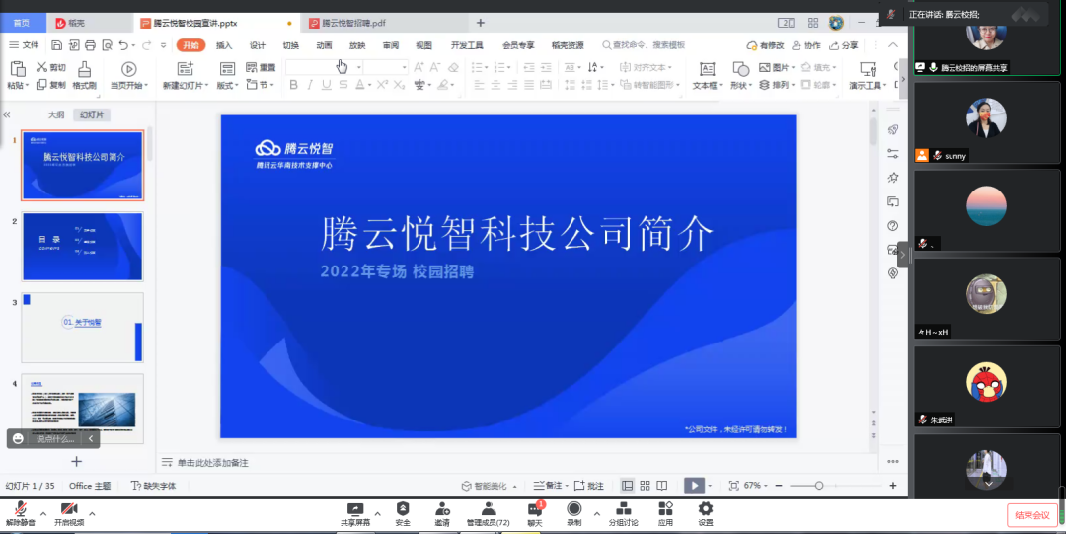
Task: Open the View (视图) ribbon tab
Action: pos(423,45)
